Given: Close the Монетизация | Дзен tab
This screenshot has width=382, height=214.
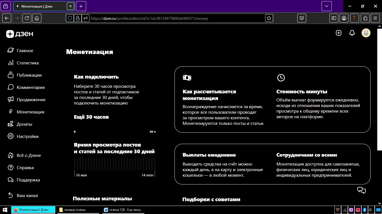Looking at the screenshot, I should click(70, 6).
